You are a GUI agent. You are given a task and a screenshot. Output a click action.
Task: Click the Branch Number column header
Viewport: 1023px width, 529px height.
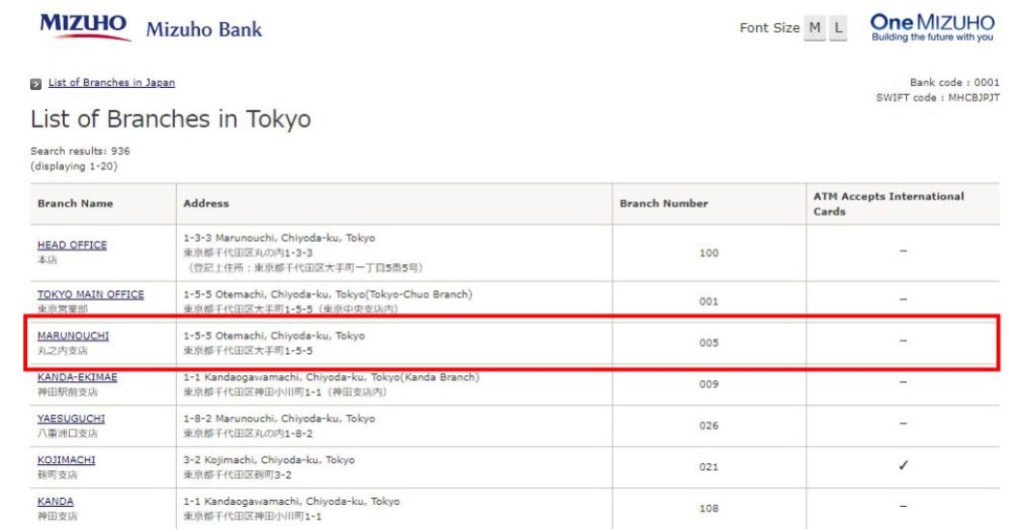(663, 204)
